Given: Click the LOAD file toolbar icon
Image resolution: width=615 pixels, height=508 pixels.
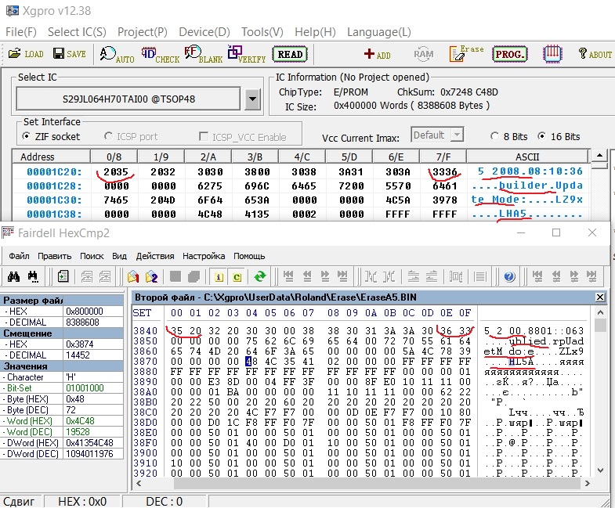Looking at the screenshot, I should 25,54.
